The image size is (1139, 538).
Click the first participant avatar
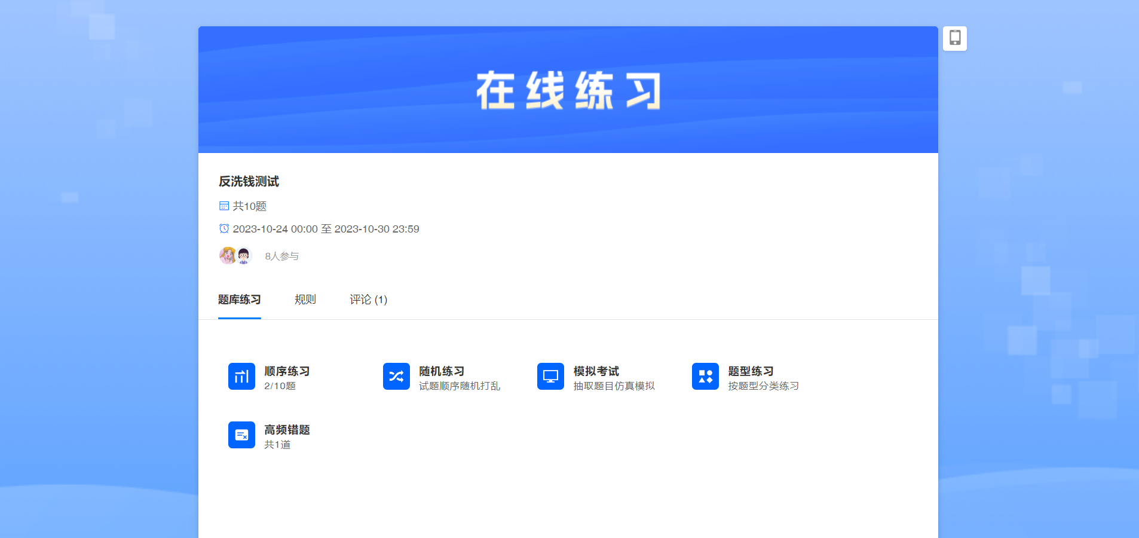[x=227, y=256]
